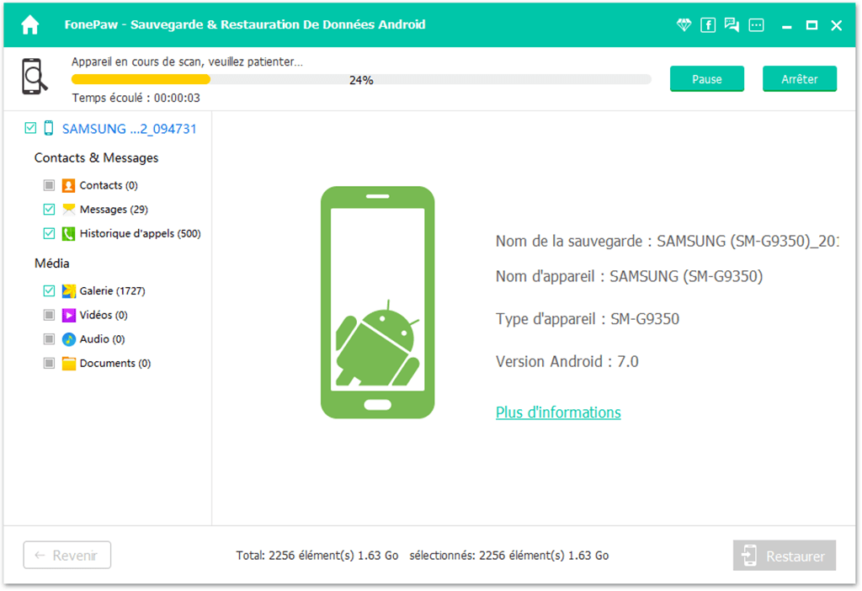Viewport: 862px width, 591px height.
Task: Open the Facebook share icon
Action: click(x=708, y=24)
